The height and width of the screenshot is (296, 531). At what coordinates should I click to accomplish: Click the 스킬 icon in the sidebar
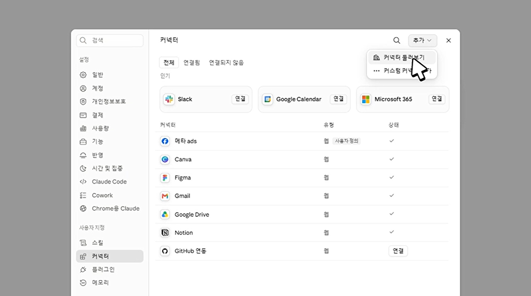[83, 243]
